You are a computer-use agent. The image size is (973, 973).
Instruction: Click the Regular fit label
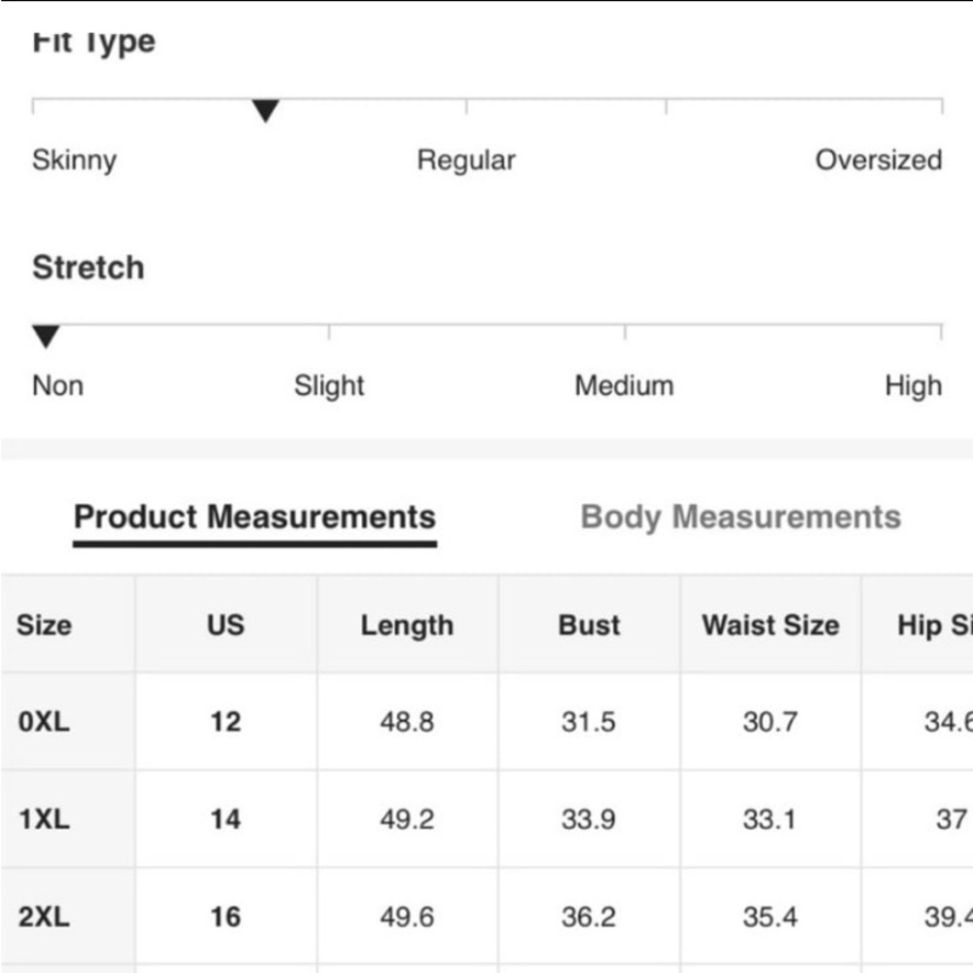[x=466, y=161]
